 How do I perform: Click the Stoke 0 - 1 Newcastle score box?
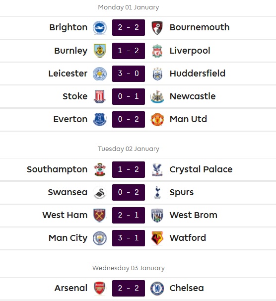point(129,96)
